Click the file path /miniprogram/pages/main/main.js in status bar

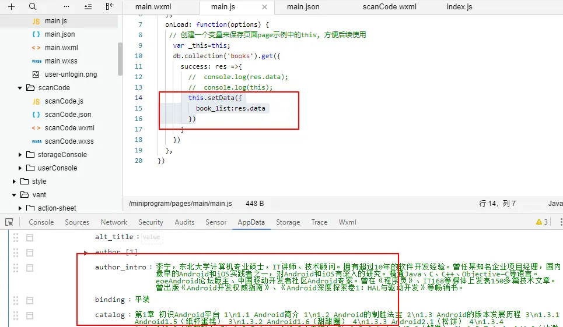[x=180, y=204]
